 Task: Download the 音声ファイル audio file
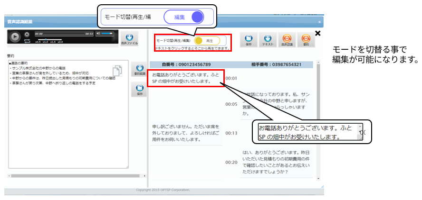click(x=129, y=38)
